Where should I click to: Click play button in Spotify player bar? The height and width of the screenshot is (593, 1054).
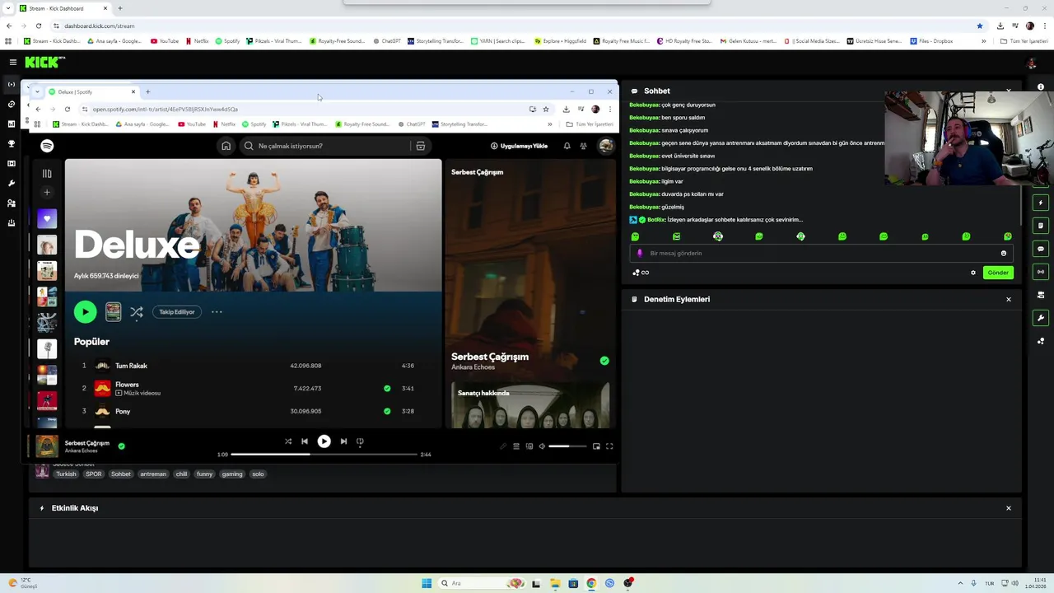coord(324,441)
